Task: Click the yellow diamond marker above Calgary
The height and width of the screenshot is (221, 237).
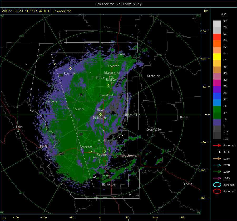Action: [x=104, y=151]
